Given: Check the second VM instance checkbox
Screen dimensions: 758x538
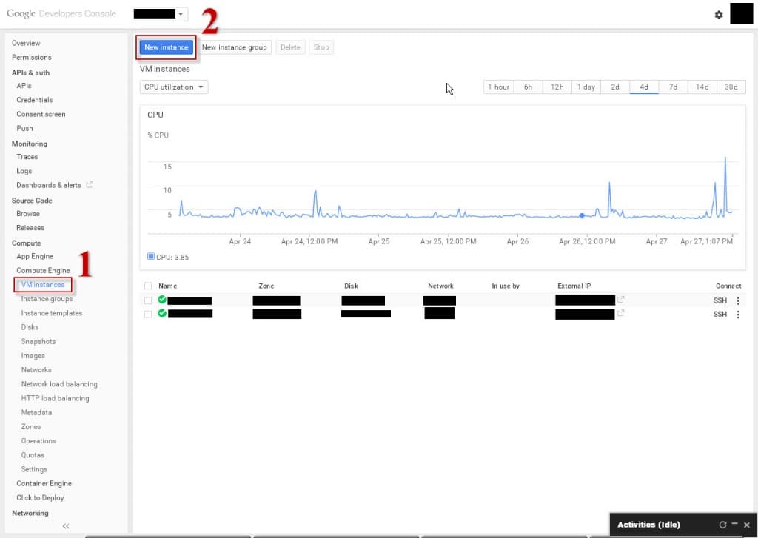Looking at the screenshot, I should tap(148, 314).
